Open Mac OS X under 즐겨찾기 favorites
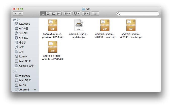Viewport: 172px width, 107px height. coord(25,61)
